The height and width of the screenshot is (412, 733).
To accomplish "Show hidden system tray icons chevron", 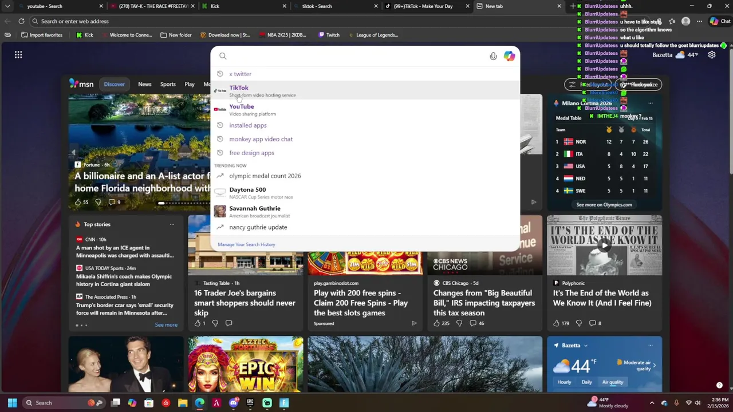I will (652, 403).
